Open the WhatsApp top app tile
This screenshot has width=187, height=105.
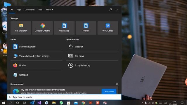[x=64, y=28]
